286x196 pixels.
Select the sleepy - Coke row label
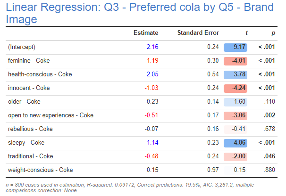pyautogui.click(x=26, y=143)
